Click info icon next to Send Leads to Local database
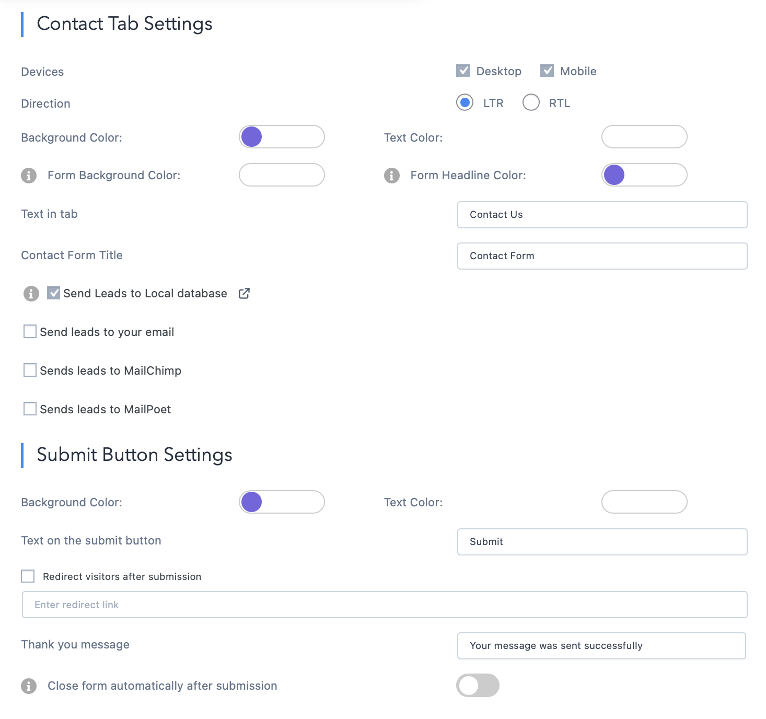This screenshot has width=766, height=719. (31, 294)
